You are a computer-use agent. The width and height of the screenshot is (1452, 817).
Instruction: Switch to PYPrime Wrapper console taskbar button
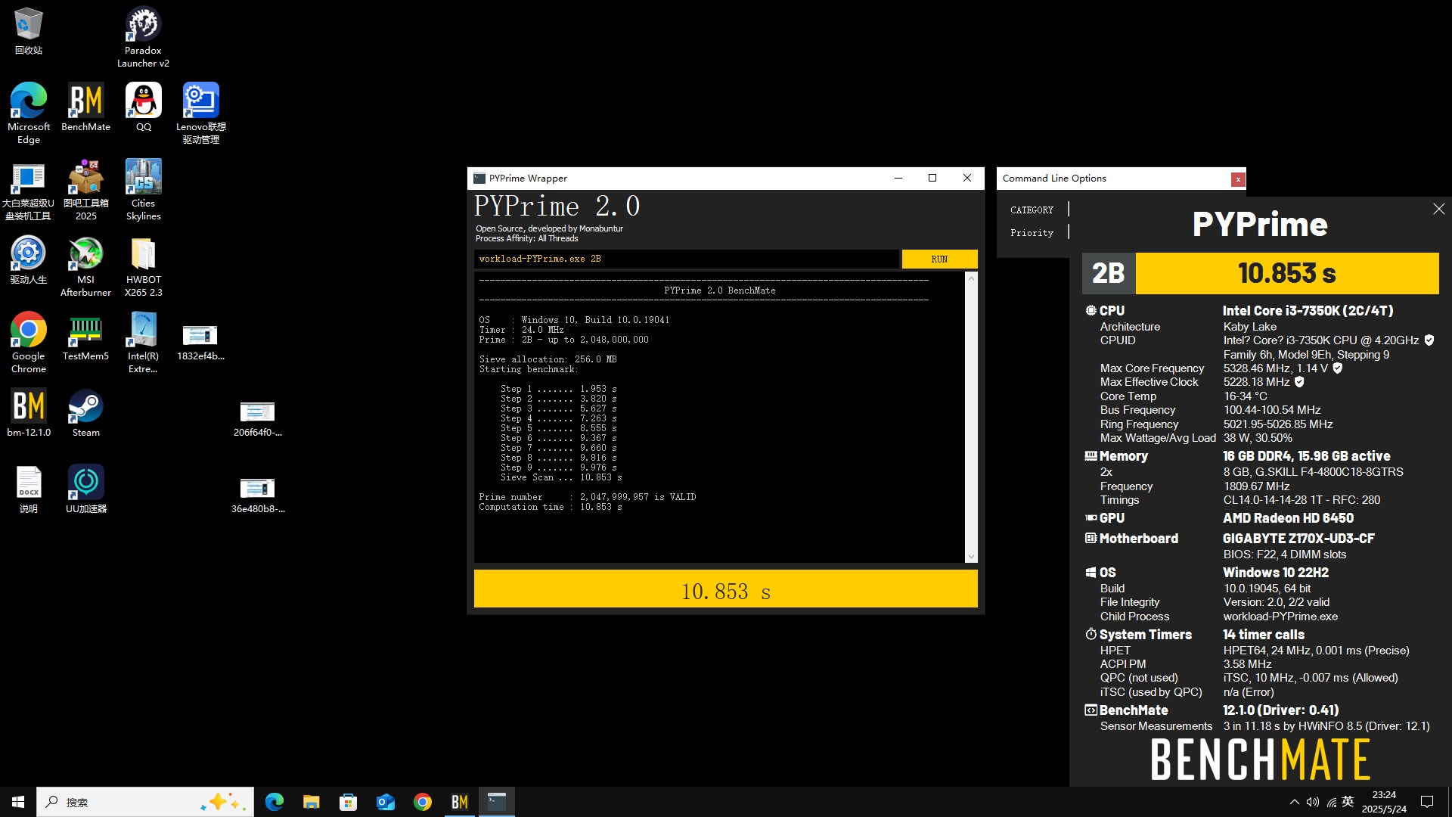(496, 802)
